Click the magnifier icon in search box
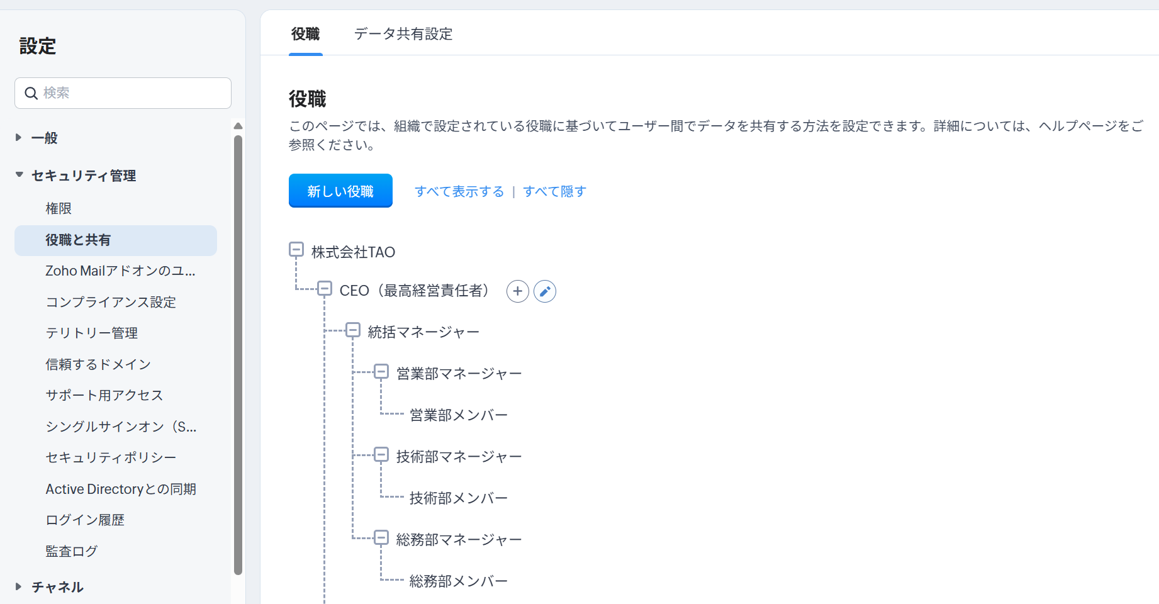Image resolution: width=1159 pixels, height=604 pixels. tap(31, 93)
